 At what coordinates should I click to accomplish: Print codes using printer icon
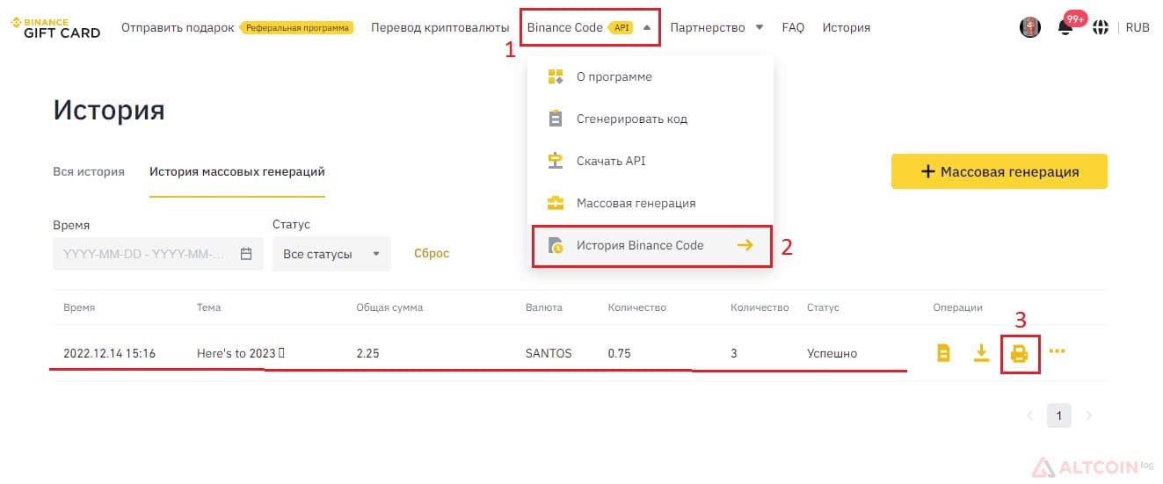tap(1020, 354)
